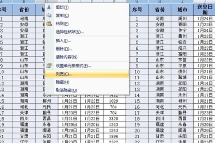215x143 pixels.
Task: Click cell 河北 in column H
Action: [x=159, y=107]
